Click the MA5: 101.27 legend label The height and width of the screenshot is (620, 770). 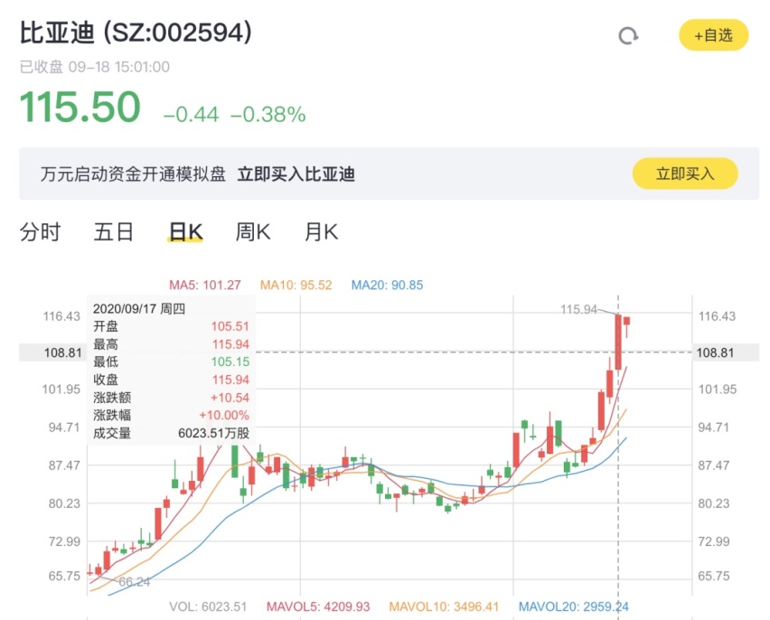pyautogui.click(x=205, y=285)
